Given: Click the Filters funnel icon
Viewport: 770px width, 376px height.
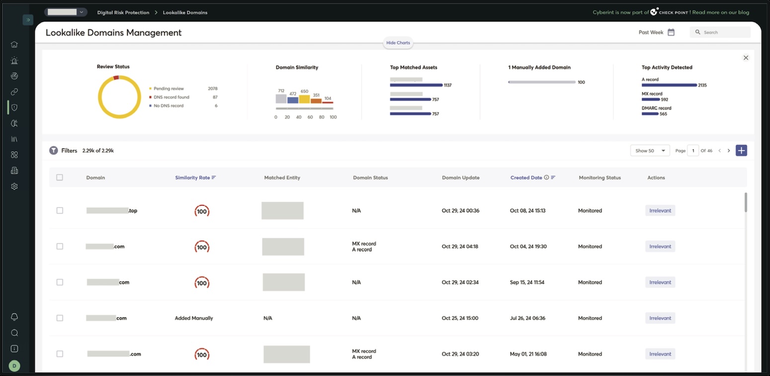Looking at the screenshot, I should [54, 150].
